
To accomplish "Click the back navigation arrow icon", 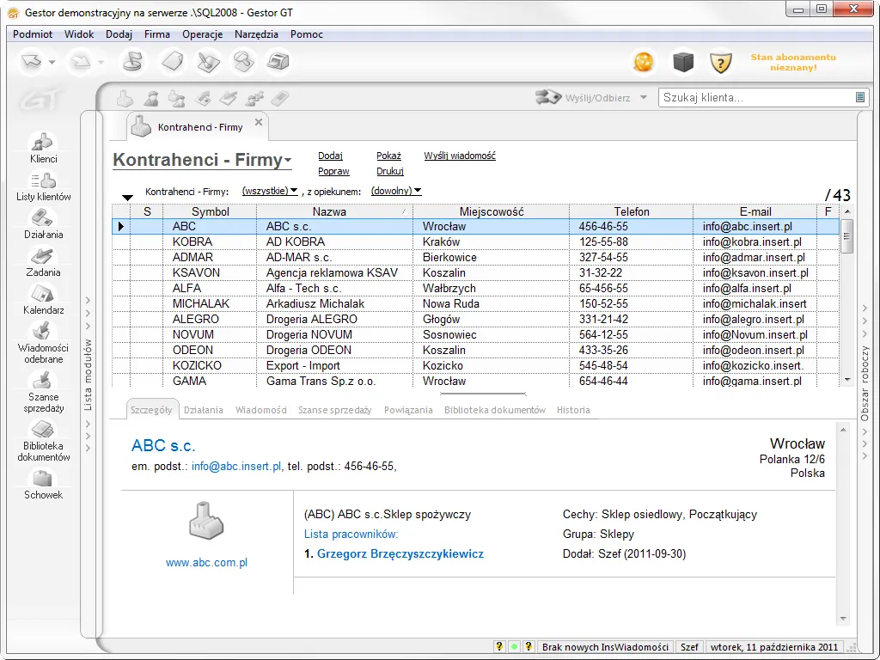I will [x=32, y=62].
